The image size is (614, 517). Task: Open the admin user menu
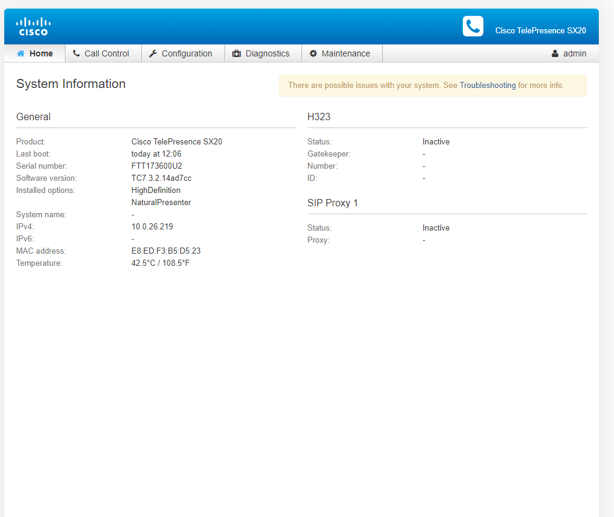coord(574,53)
